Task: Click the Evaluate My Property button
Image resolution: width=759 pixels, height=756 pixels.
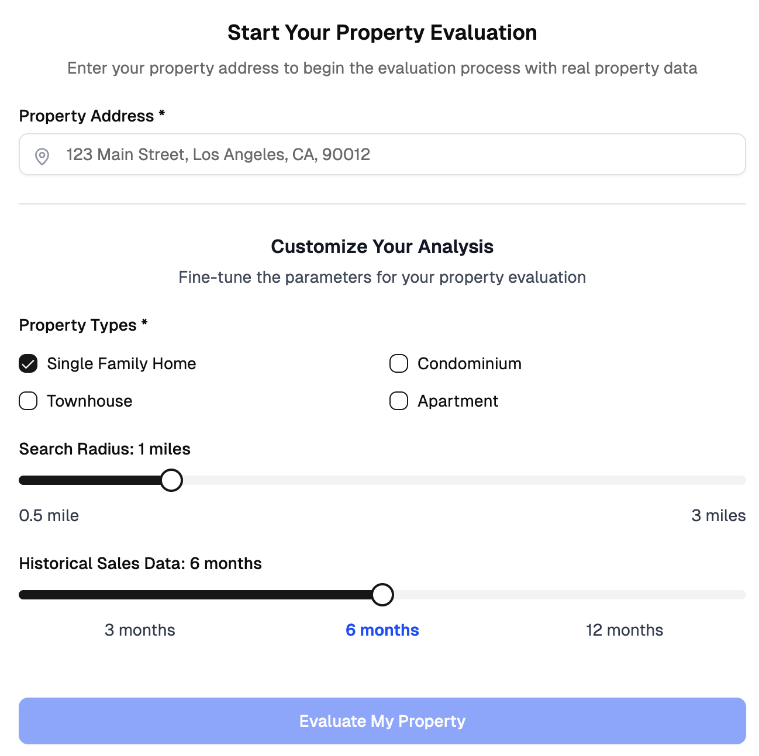Action: pyautogui.click(x=382, y=720)
